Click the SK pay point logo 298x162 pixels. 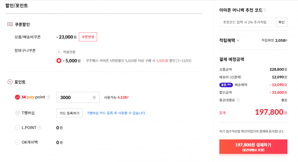pyautogui.click(x=33, y=97)
